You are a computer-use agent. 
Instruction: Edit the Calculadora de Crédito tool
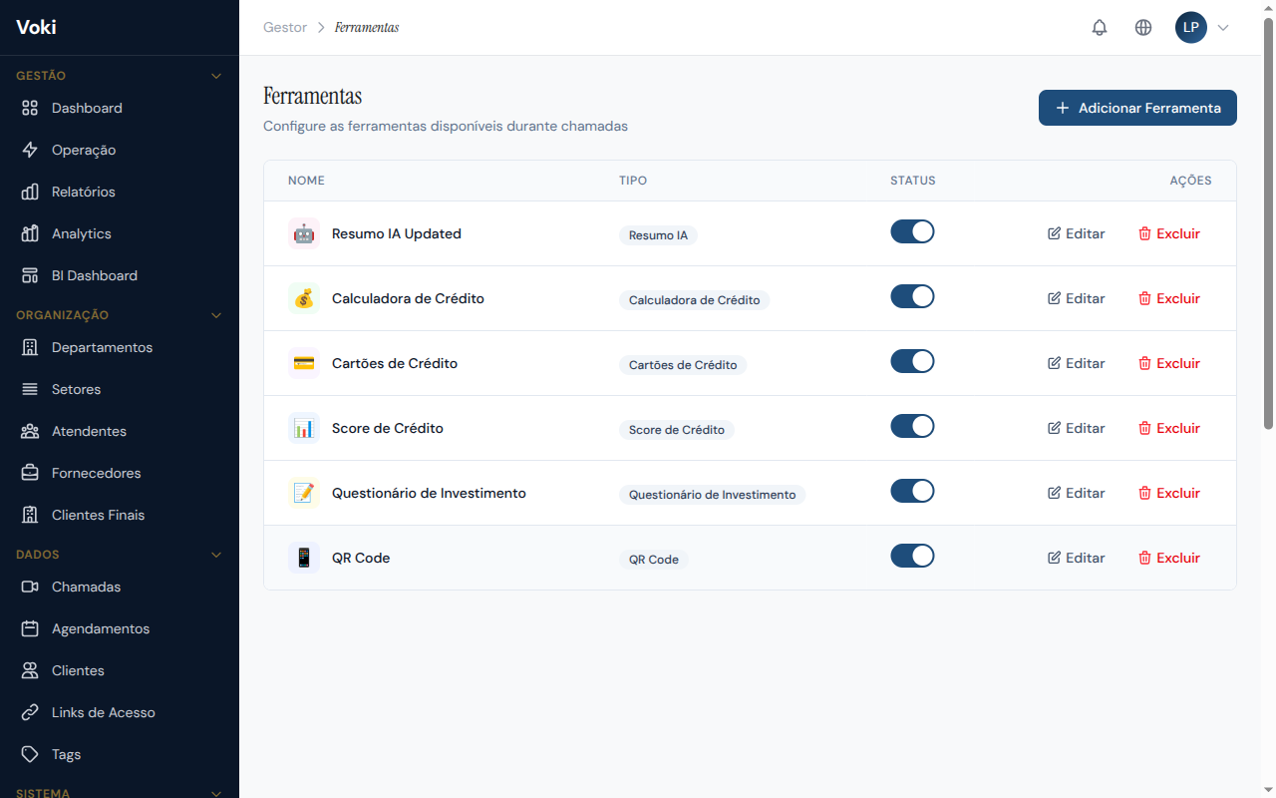pos(1076,297)
